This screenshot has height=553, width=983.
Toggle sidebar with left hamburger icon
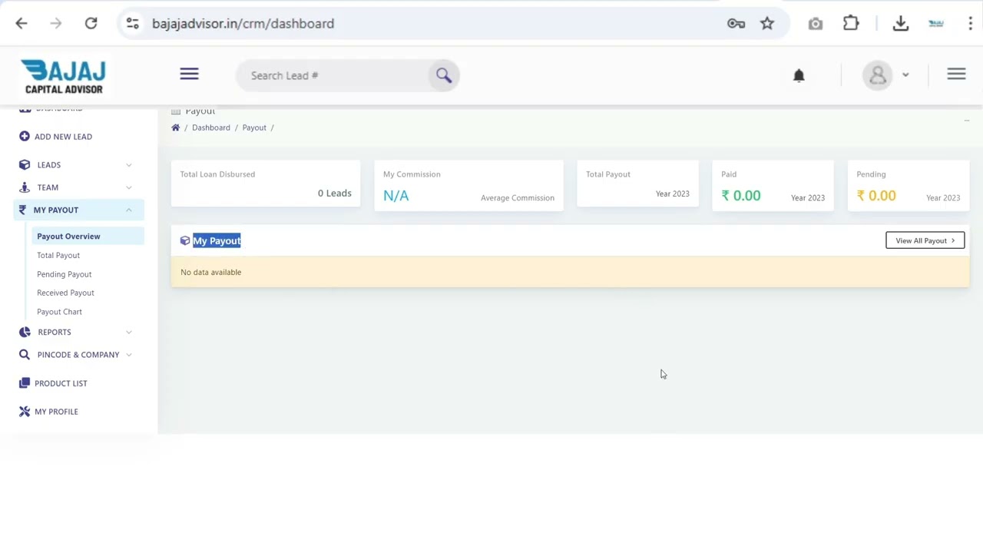[189, 75]
